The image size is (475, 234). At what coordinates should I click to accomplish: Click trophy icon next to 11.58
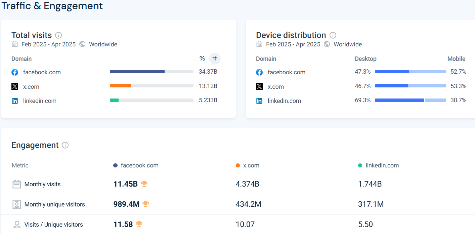pos(139,224)
